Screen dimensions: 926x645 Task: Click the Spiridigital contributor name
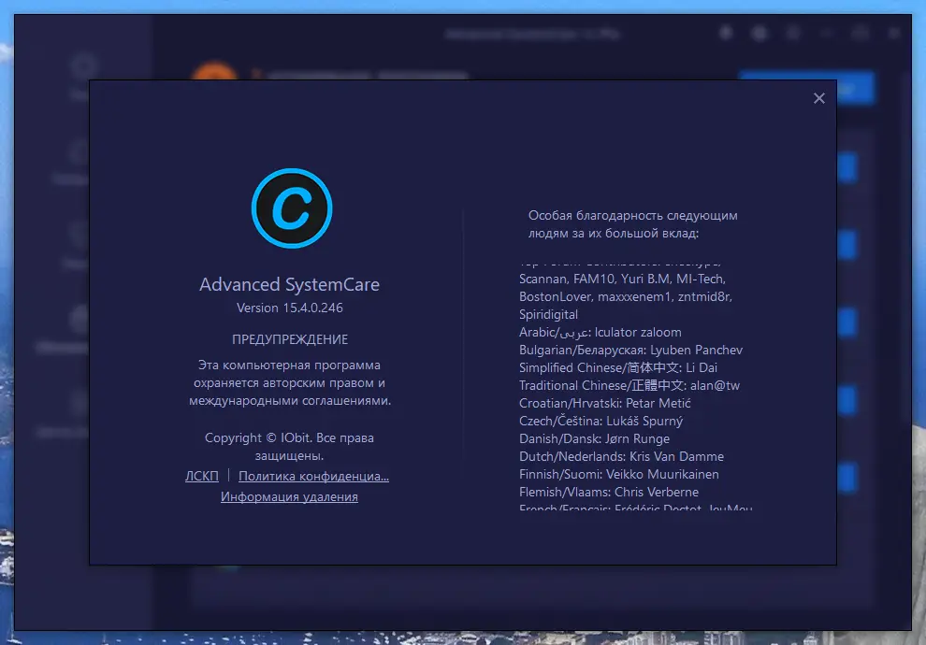click(x=548, y=314)
